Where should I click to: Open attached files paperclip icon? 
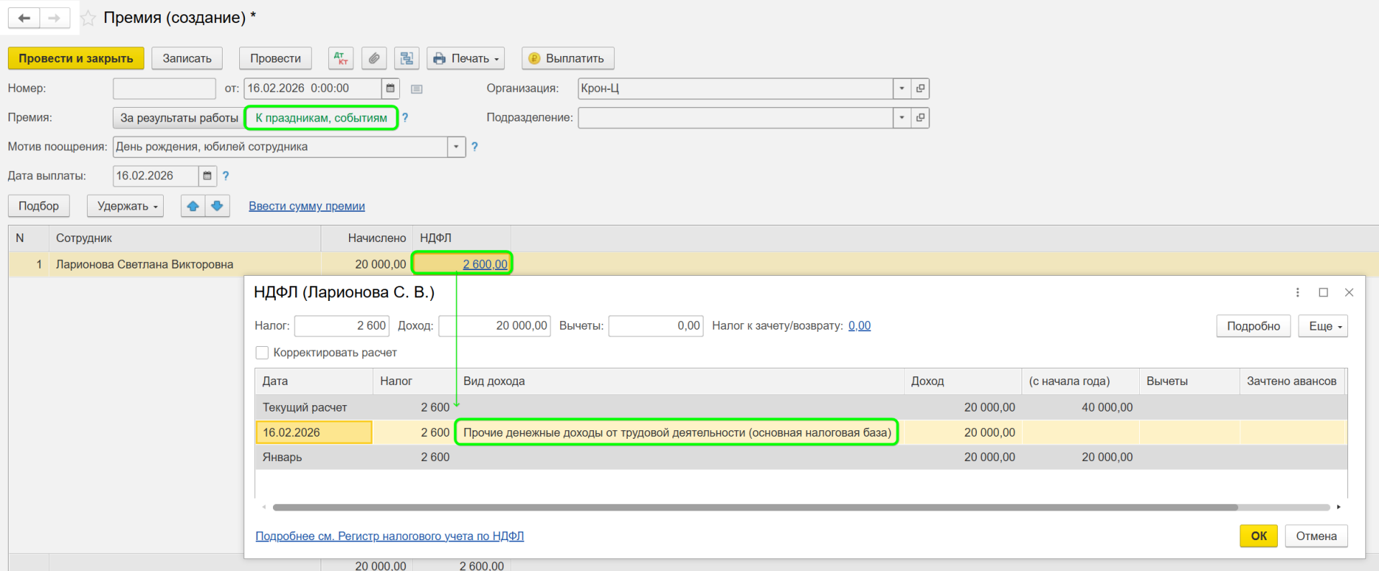pos(373,58)
